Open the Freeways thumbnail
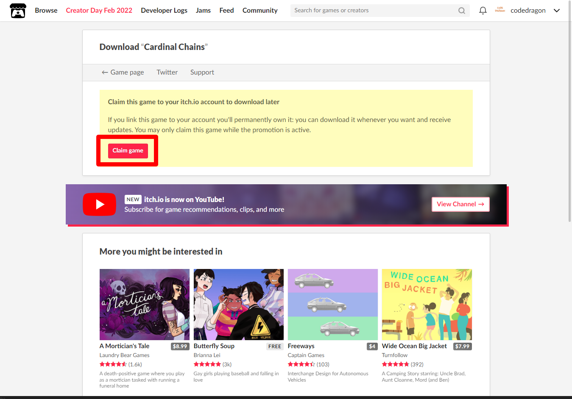 [333, 305]
